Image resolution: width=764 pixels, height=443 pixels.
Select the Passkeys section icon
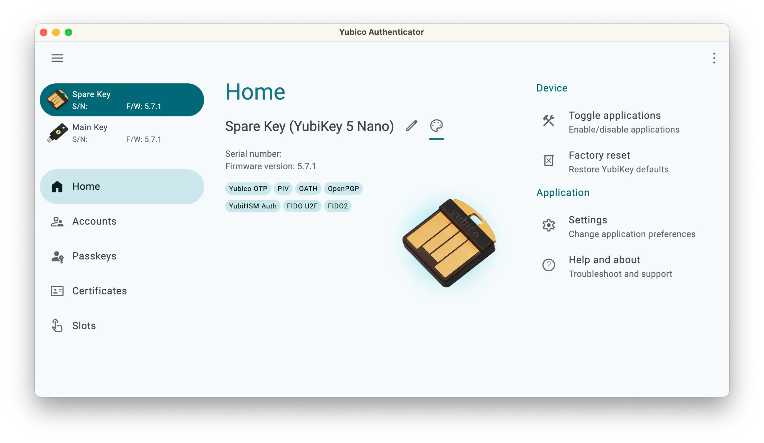57,256
